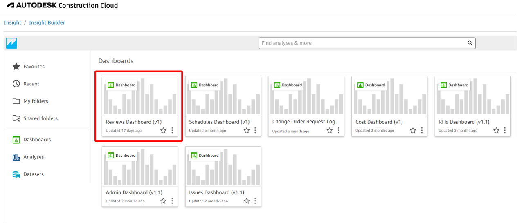Click the 'Find analyses & more' search field

click(x=367, y=43)
